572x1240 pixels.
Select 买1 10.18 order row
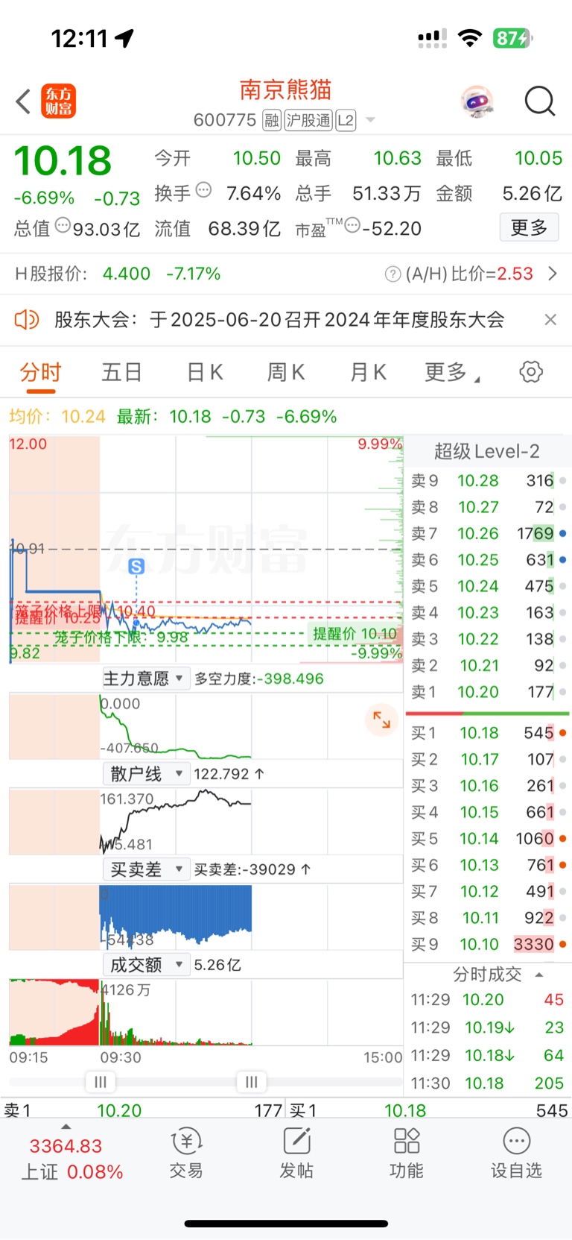coord(489,733)
